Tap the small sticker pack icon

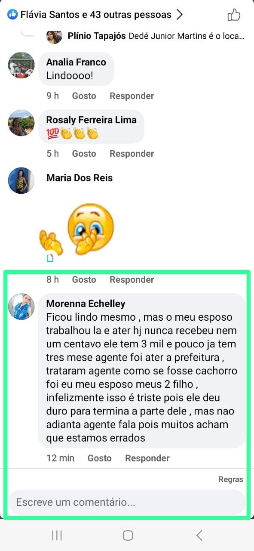point(51,258)
